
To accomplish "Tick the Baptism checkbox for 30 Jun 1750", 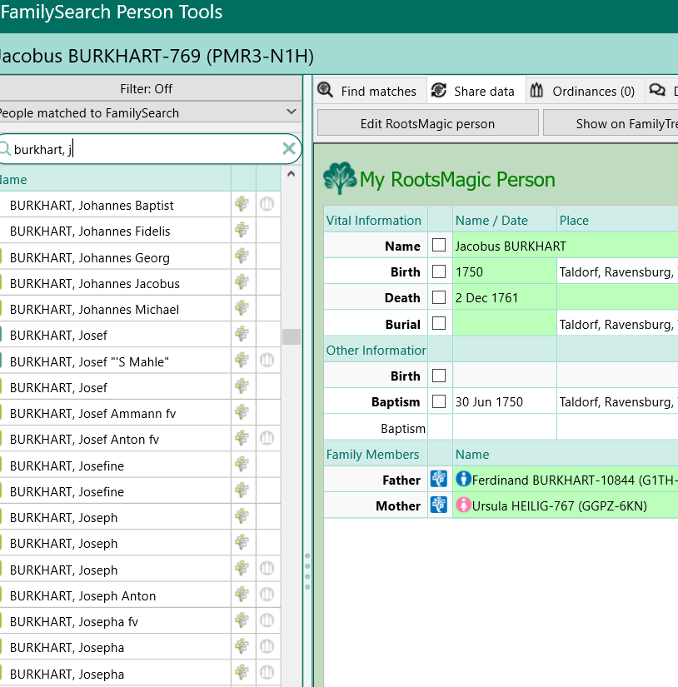I will pos(439,401).
